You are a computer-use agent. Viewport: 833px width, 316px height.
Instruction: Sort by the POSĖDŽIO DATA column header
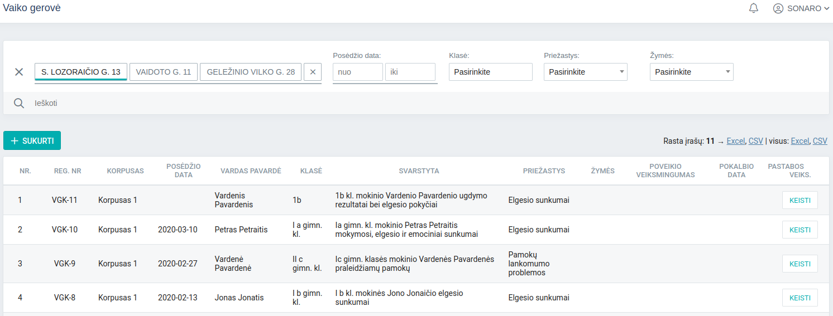click(183, 171)
